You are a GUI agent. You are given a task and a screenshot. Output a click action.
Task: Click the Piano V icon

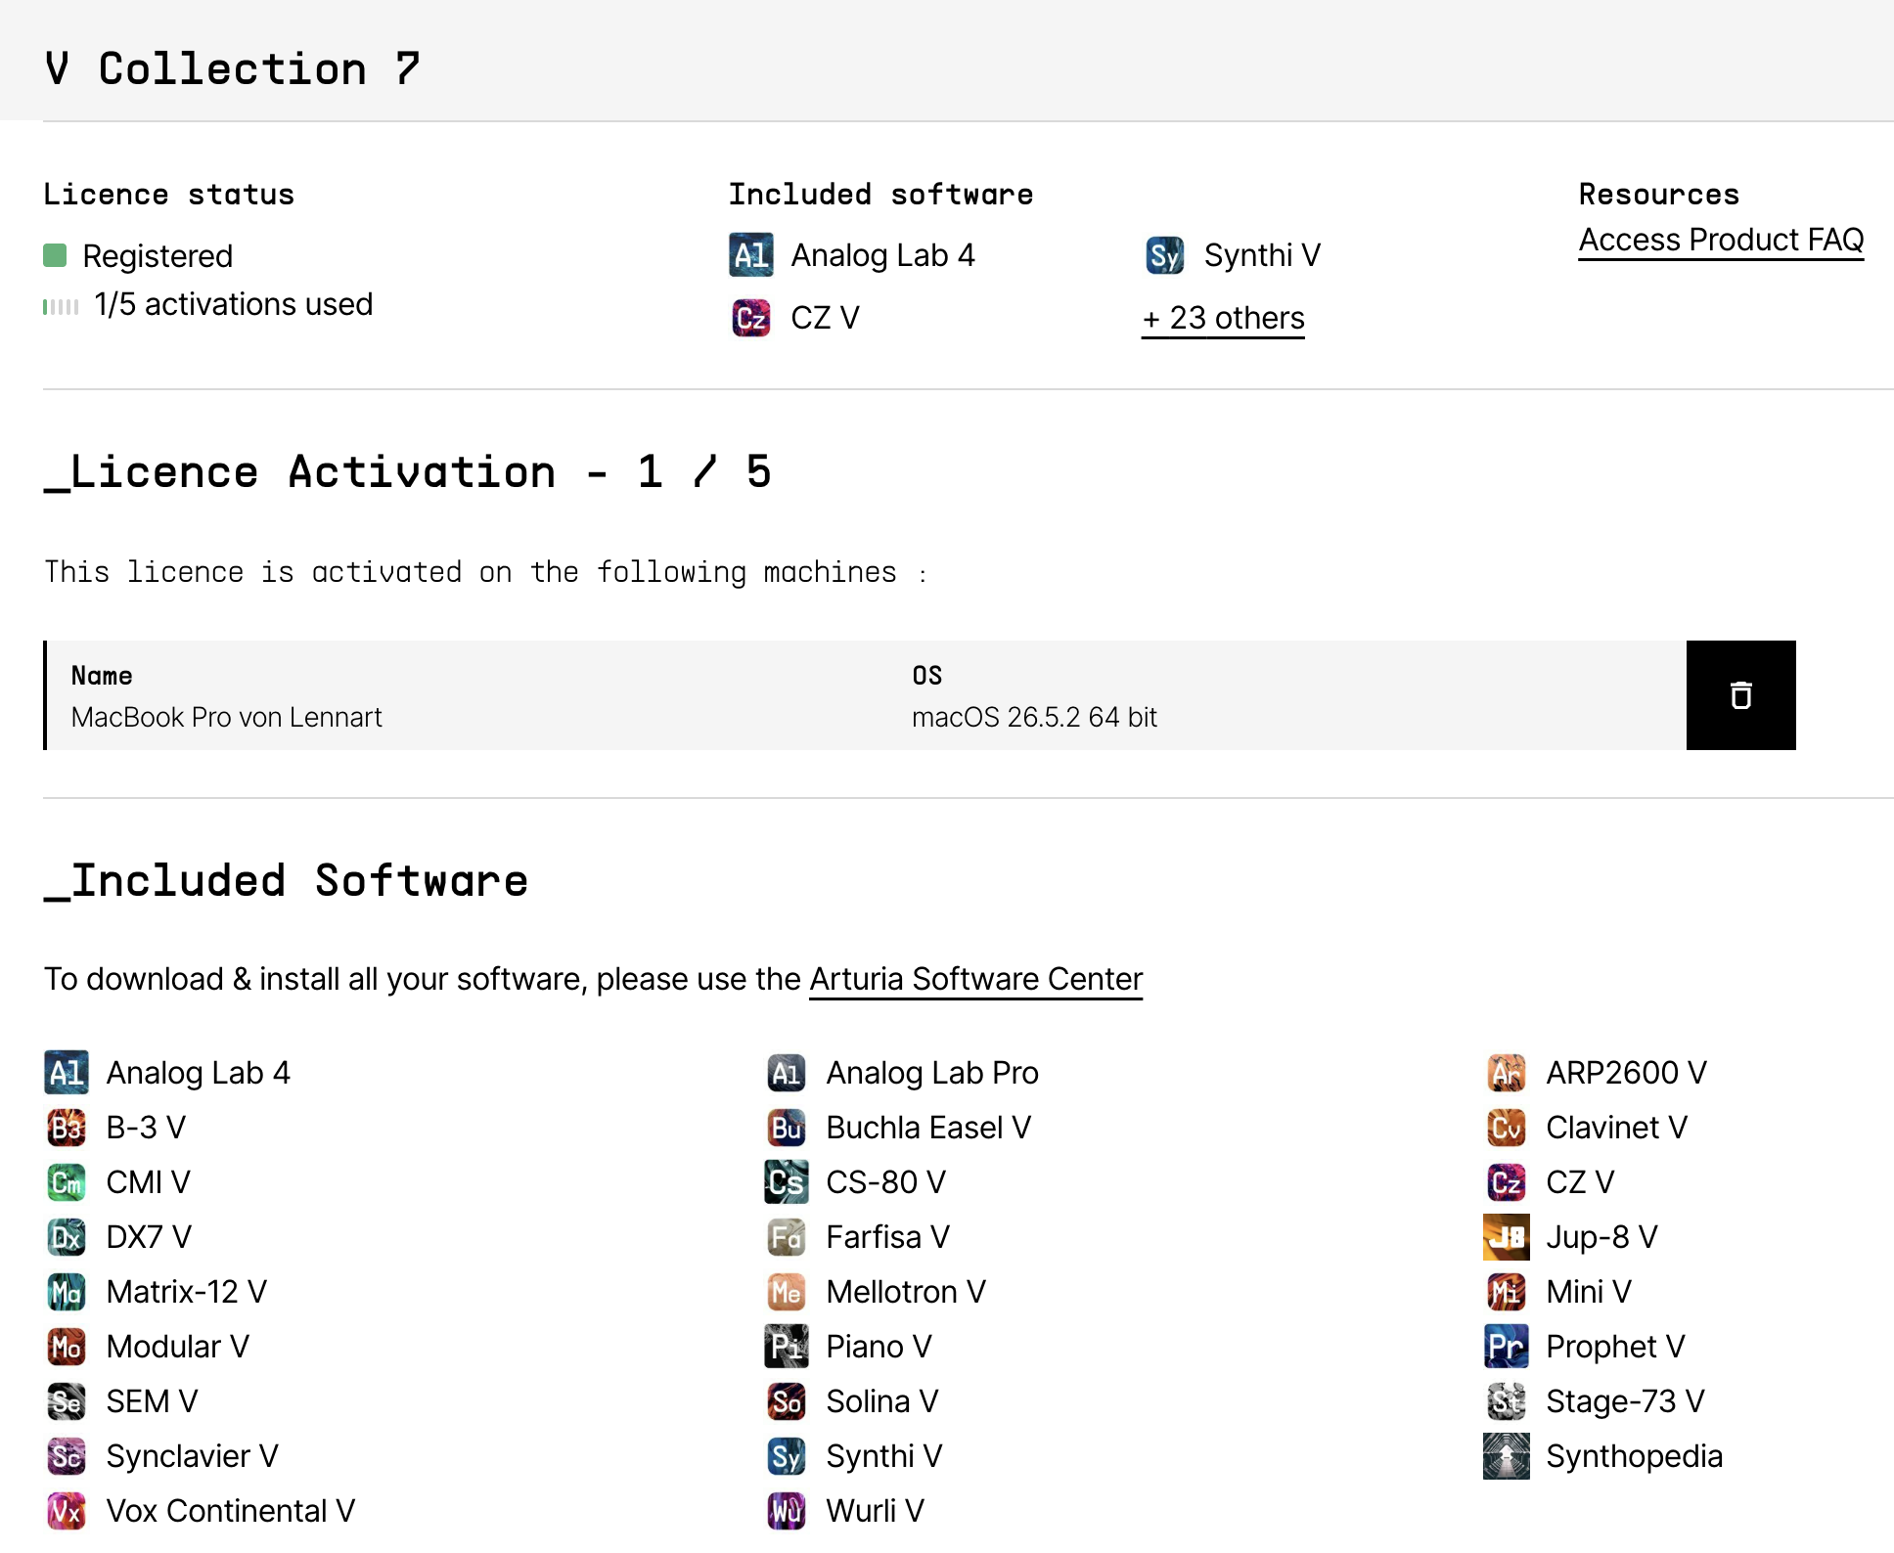pos(787,1347)
